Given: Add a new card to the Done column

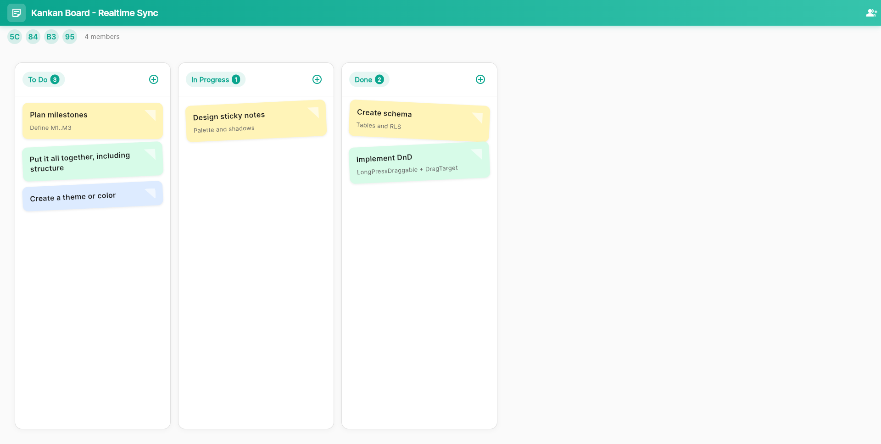Looking at the screenshot, I should 480,79.
